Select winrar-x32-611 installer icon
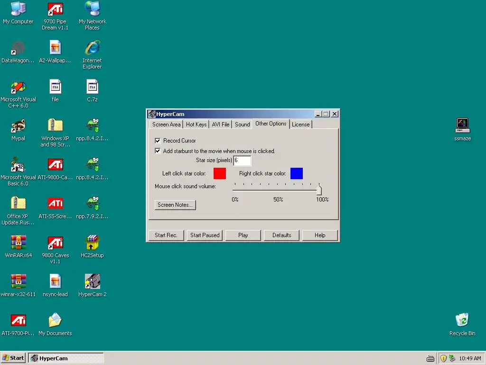 [18, 286]
